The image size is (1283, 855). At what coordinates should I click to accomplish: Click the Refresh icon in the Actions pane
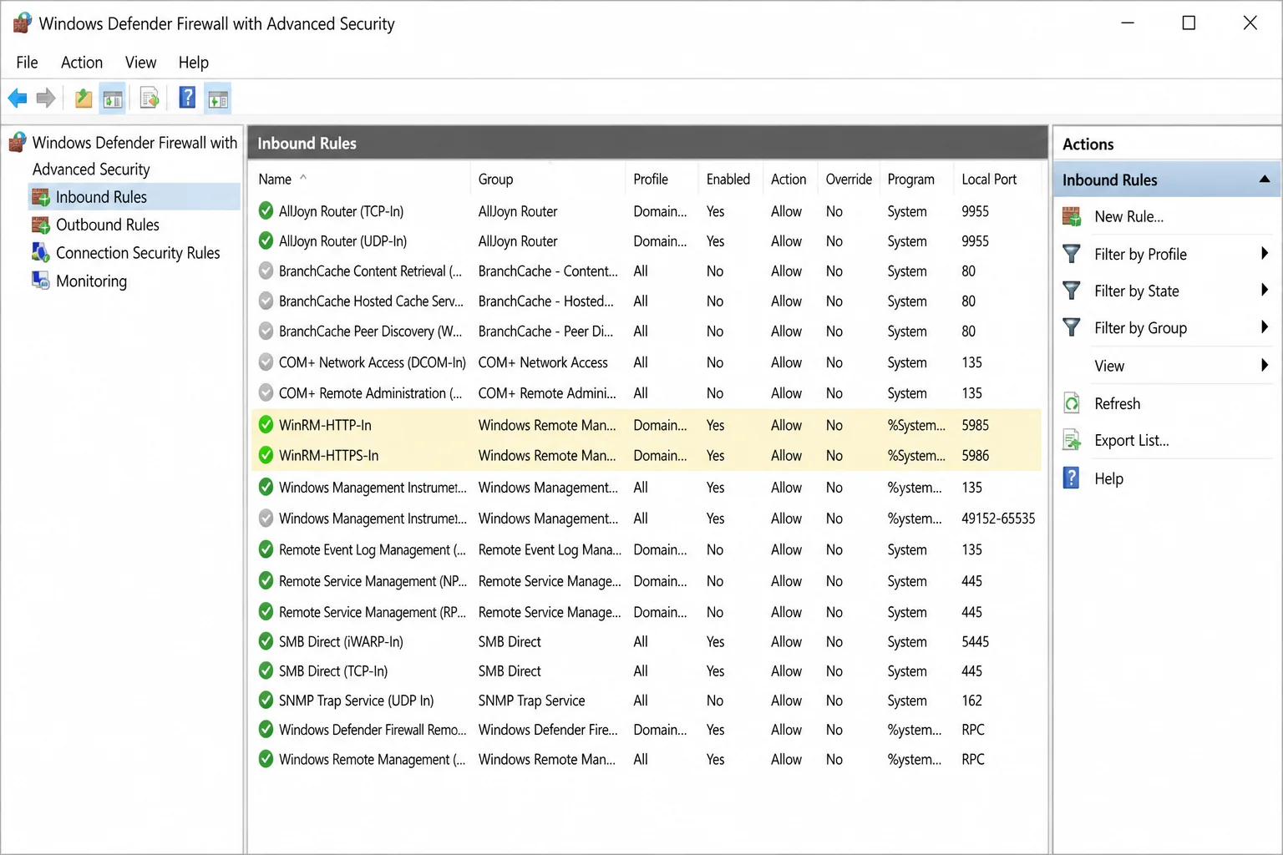[x=1072, y=403]
